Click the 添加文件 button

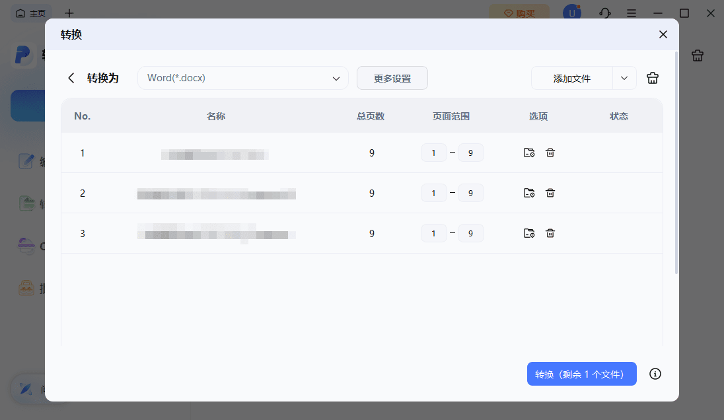[571, 79]
